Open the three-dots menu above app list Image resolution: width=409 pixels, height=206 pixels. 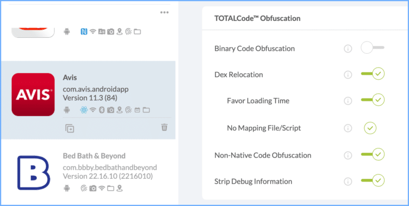click(165, 13)
